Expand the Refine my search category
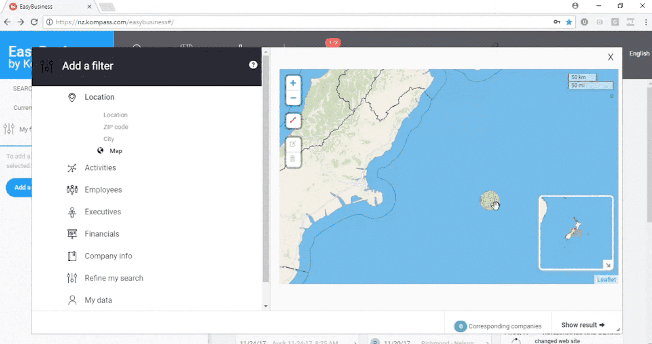Screen dimensions: 652x344 click(114, 278)
